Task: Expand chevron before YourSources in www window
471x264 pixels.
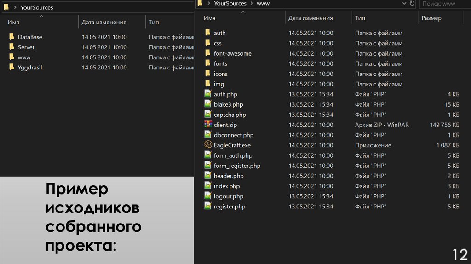Action: (209, 3)
